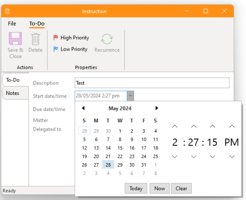Viewport: 246px width, 200px height.
Task: Select greyed April 29 in the calendar
Action: click(x=96, y=131)
